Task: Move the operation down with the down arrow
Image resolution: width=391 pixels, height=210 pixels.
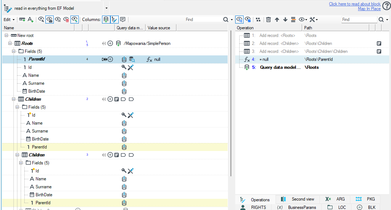Action: tap(285, 20)
